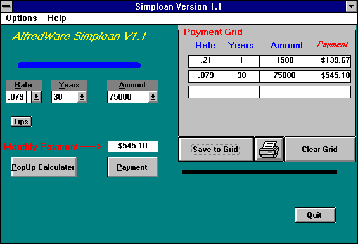Click the Years column header link
358x244 pixels.
click(241, 45)
